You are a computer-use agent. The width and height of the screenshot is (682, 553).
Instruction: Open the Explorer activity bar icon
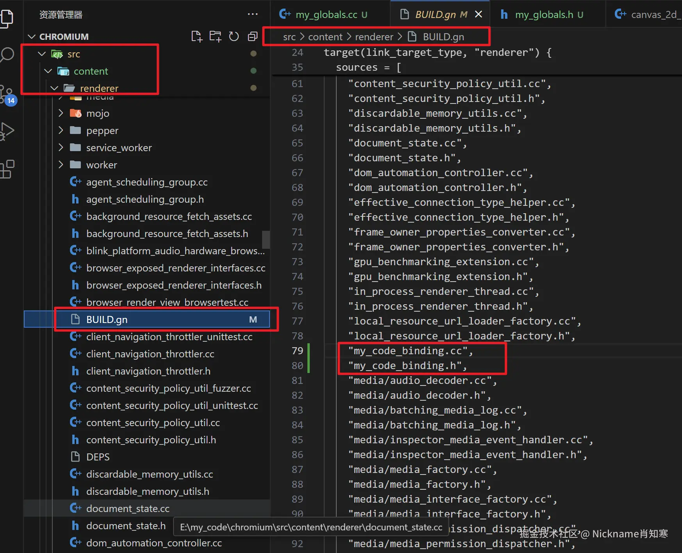click(x=7, y=18)
